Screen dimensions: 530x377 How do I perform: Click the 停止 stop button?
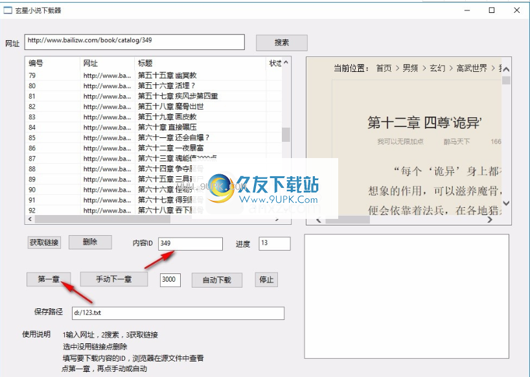tap(266, 280)
